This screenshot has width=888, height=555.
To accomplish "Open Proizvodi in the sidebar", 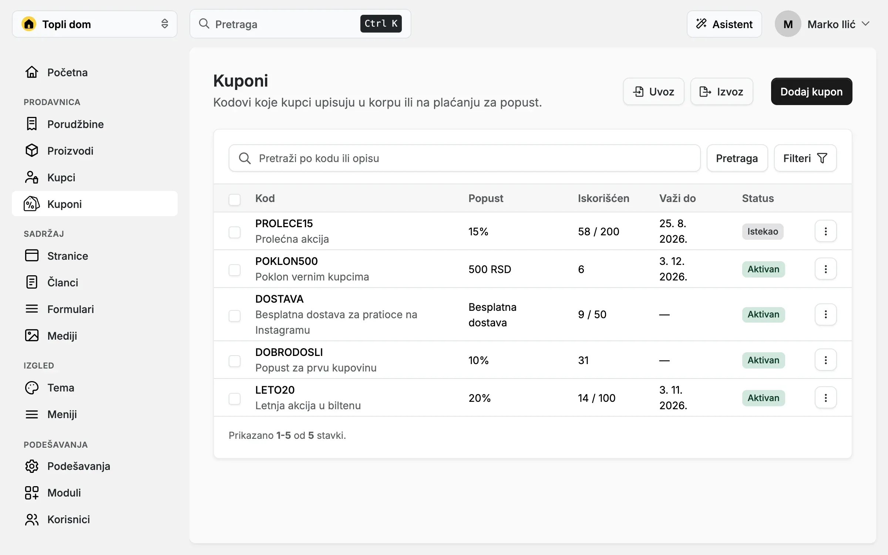I will point(94,151).
